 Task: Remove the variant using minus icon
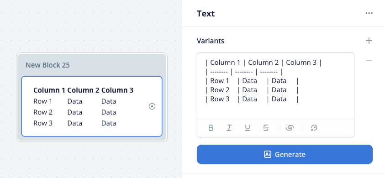pyautogui.click(x=369, y=61)
